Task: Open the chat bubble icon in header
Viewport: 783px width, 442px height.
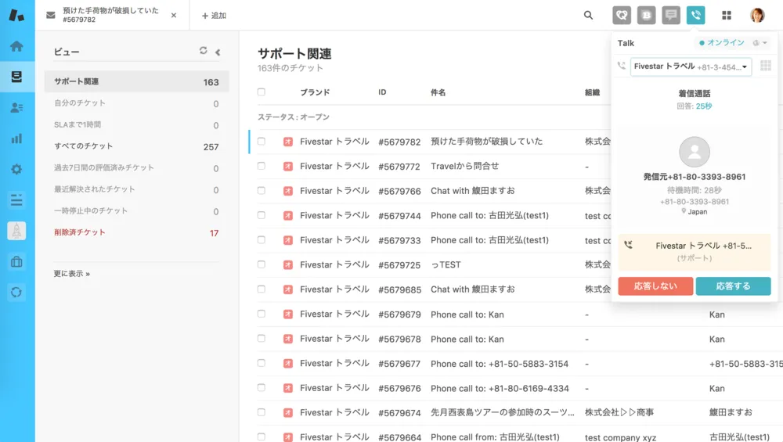Action: (x=671, y=15)
